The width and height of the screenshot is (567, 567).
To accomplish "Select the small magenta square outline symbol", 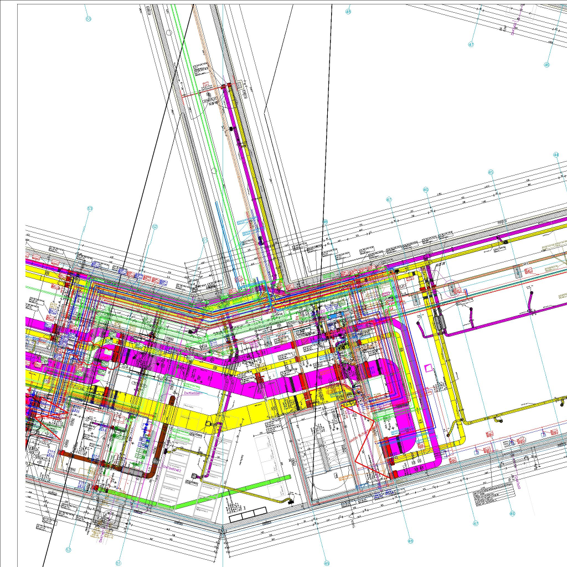I will [428, 368].
